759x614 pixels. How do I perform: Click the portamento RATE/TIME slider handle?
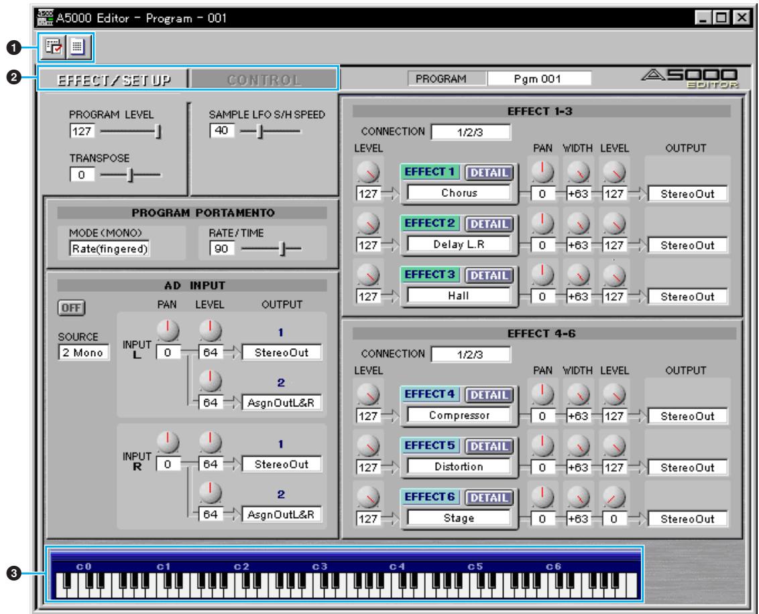pos(283,248)
